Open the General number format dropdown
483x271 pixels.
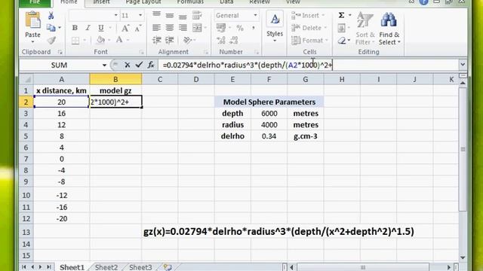coord(255,15)
